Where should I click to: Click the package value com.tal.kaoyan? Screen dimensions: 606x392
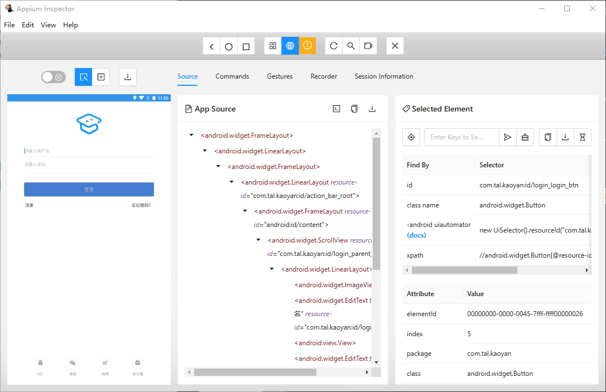[x=489, y=354]
